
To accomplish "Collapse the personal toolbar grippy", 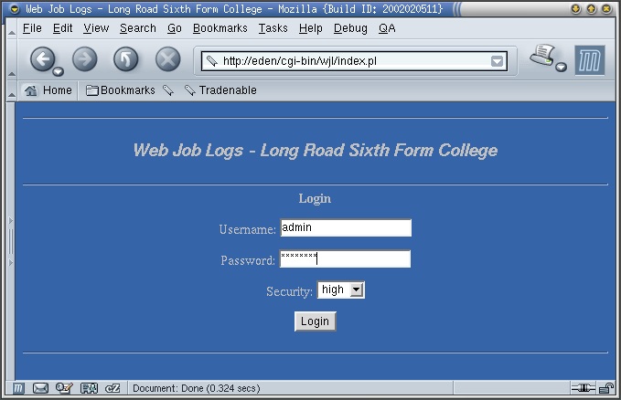I will [12, 90].
